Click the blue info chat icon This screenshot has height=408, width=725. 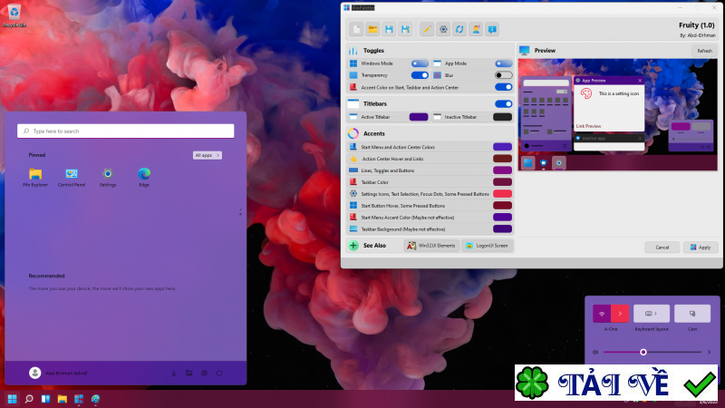(492, 29)
